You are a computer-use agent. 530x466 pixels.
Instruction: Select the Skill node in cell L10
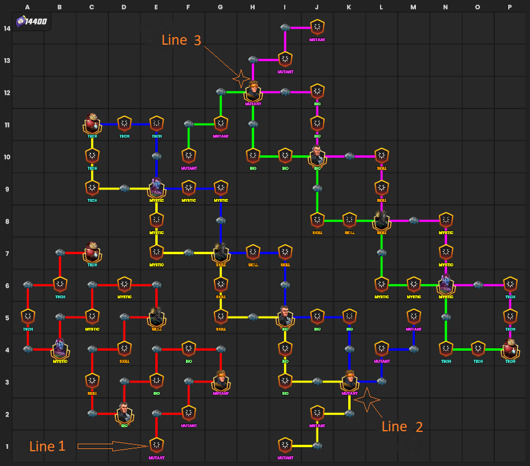(x=381, y=155)
